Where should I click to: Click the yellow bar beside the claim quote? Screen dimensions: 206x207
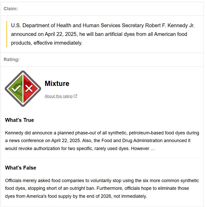(x=7, y=34)
